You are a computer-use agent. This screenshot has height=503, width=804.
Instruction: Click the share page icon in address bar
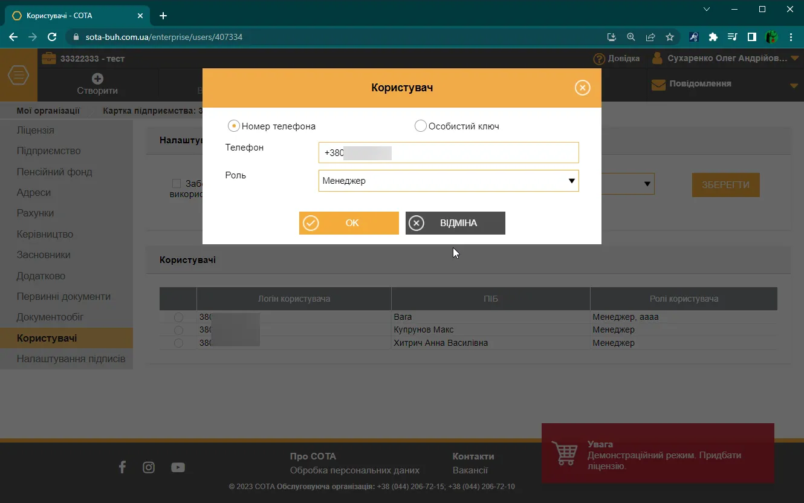click(x=650, y=37)
